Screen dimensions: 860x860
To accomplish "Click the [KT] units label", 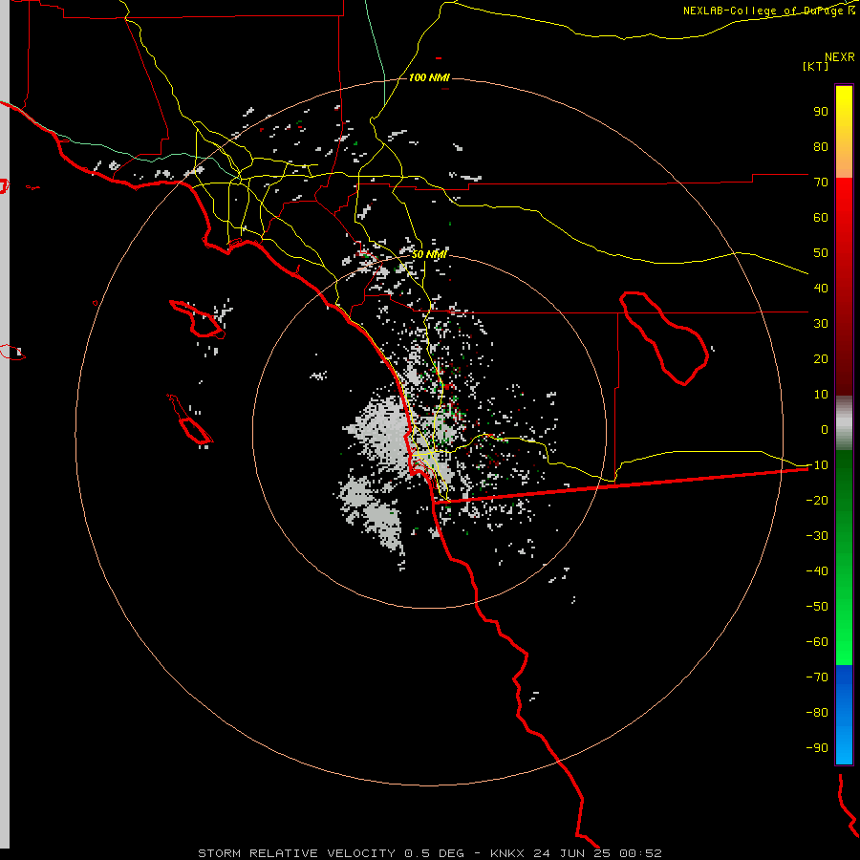I will coord(815,66).
